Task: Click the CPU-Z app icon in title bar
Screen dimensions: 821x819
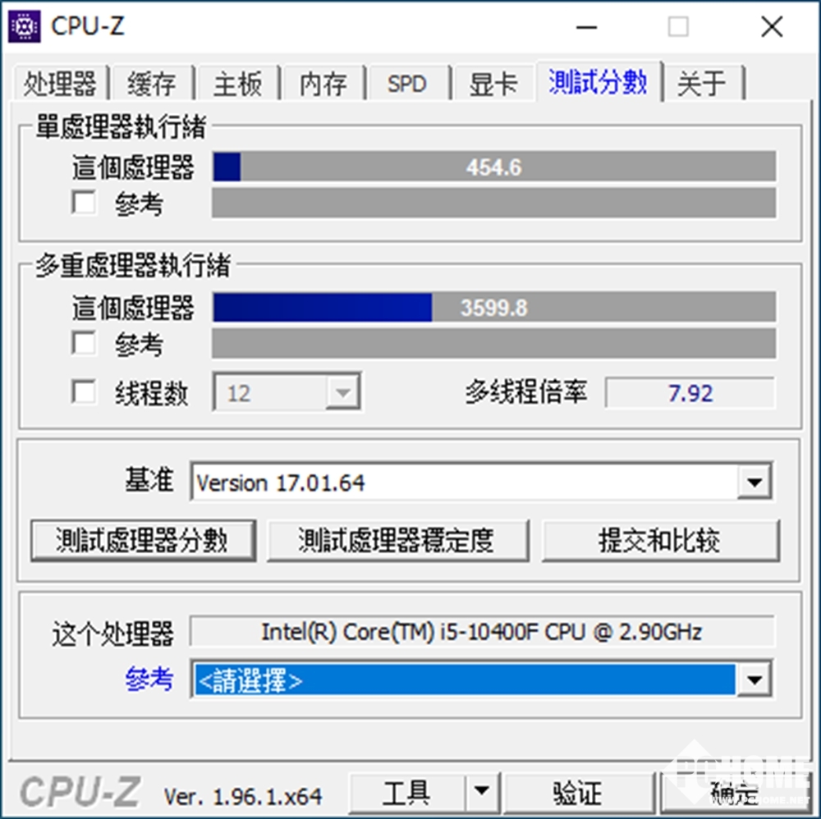Action: click(x=24, y=25)
